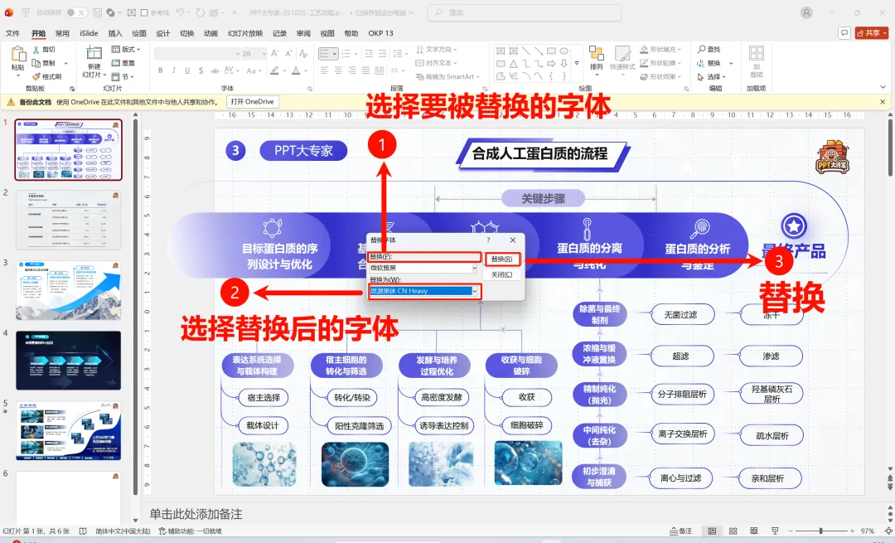Start slideshow from status bar icon
The height and width of the screenshot is (543, 895).
pos(775,531)
